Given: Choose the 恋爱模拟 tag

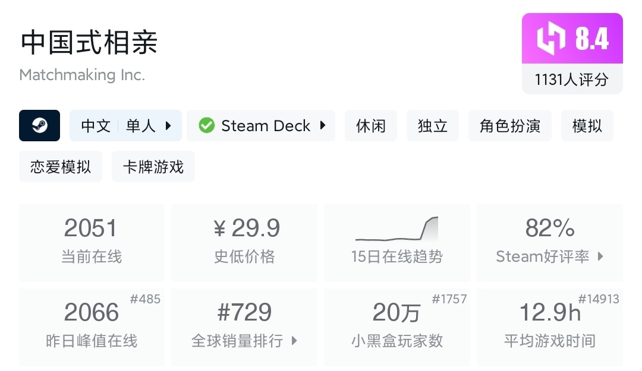Looking at the screenshot, I should [61, 167].
